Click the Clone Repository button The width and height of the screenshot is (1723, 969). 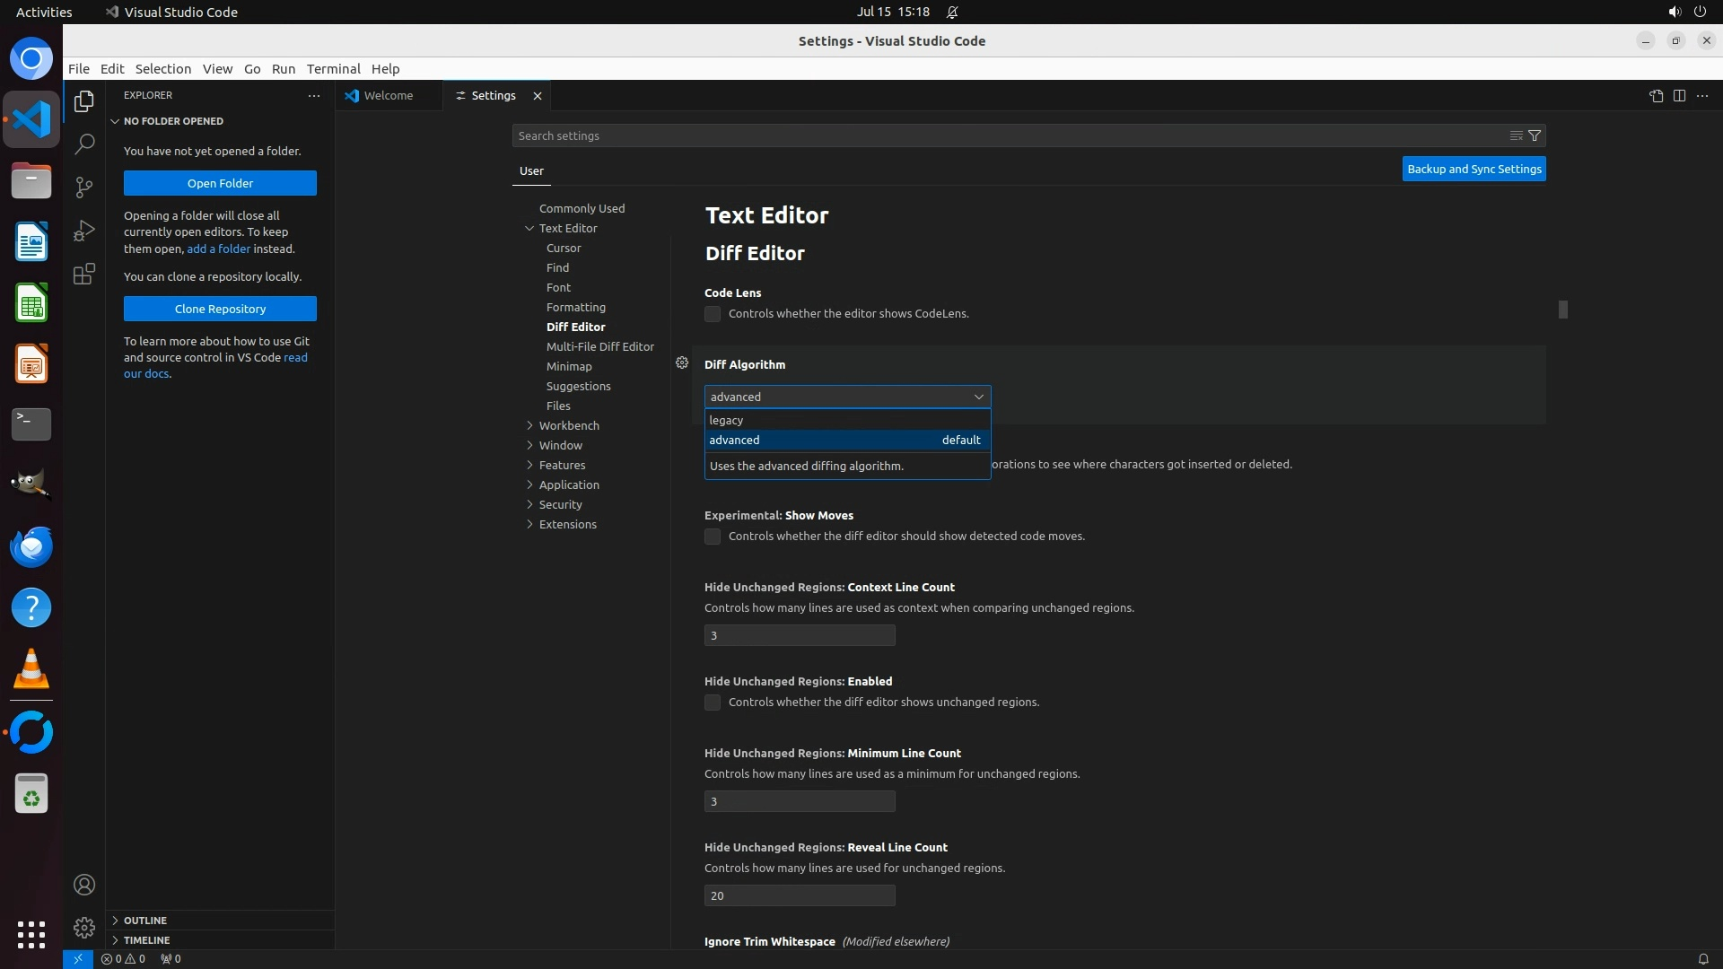point(220,309)
